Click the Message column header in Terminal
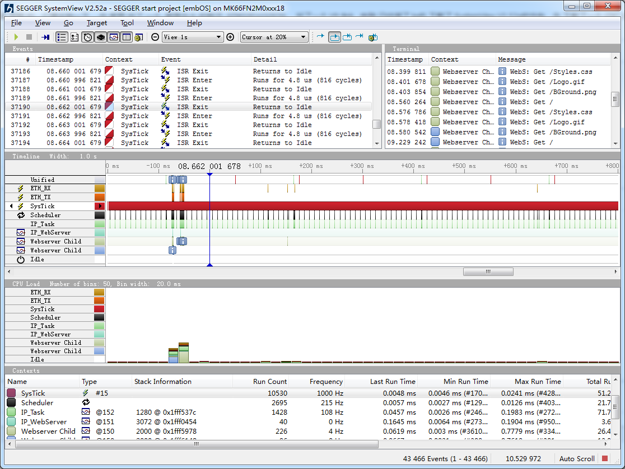Image resolution: width=625 pixels, height=469 pixels. click(x=553, y=59)
